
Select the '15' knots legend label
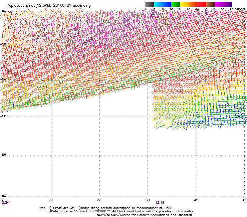click(x=171, y=9)
